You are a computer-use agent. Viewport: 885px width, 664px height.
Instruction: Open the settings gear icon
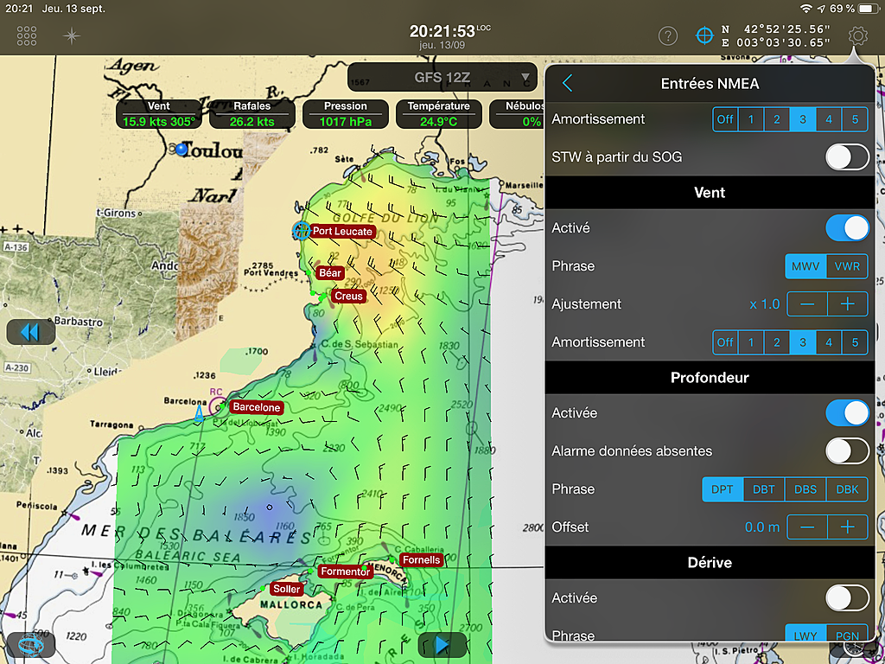tap(857, 36)
